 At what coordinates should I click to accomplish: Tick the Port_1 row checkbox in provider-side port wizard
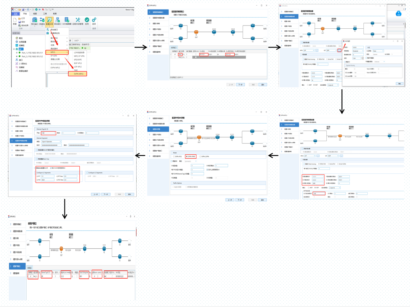click(x=175, y=55)
